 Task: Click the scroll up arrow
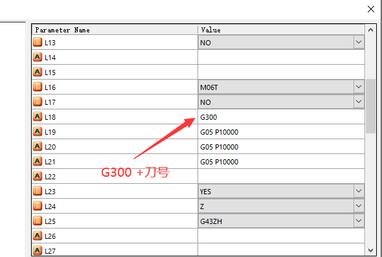coord(370,30)
